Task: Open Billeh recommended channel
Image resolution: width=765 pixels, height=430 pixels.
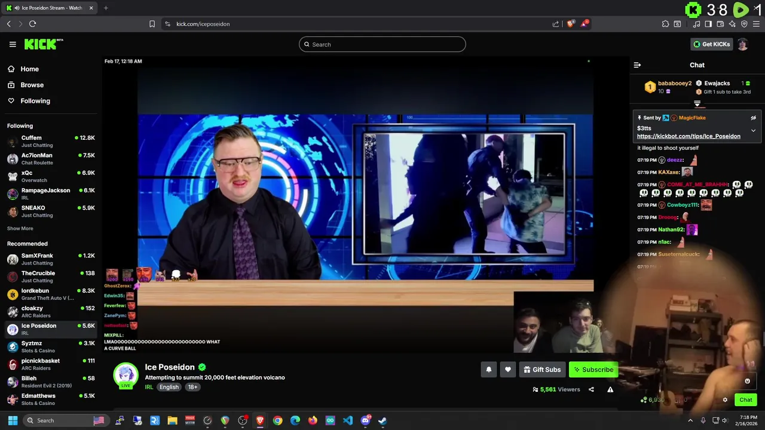Action: pos(51,382)
